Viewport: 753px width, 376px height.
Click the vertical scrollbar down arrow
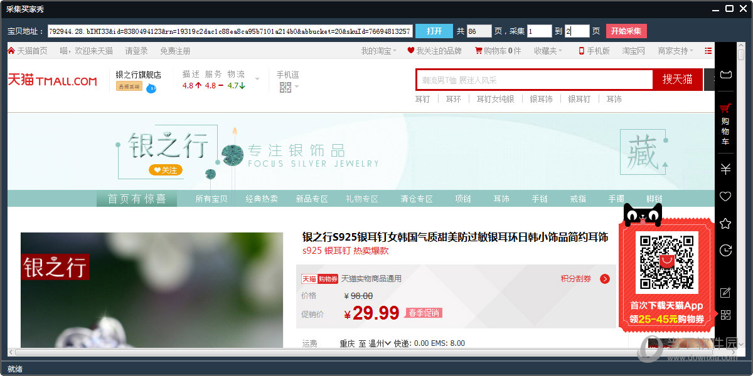pos(740,344)
